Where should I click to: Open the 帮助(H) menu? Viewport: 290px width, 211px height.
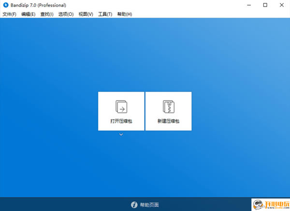125,14
